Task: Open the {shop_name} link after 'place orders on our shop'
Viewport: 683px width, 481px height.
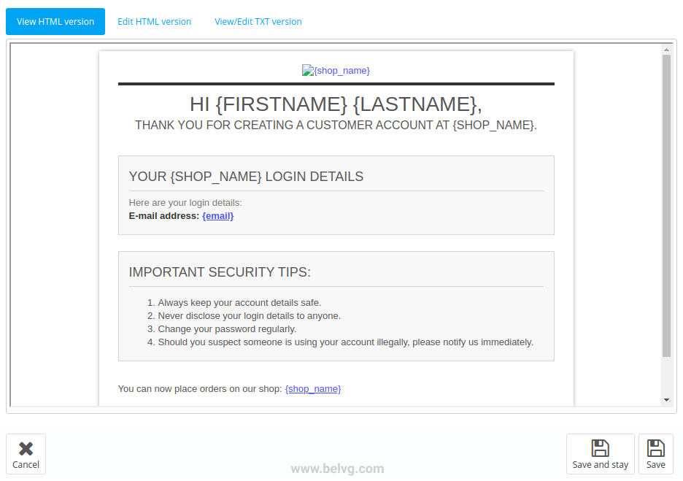Action: [313, 388]
